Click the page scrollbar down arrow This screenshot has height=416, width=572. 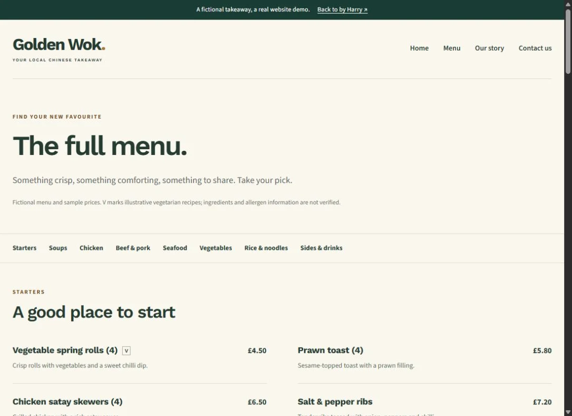568,412
